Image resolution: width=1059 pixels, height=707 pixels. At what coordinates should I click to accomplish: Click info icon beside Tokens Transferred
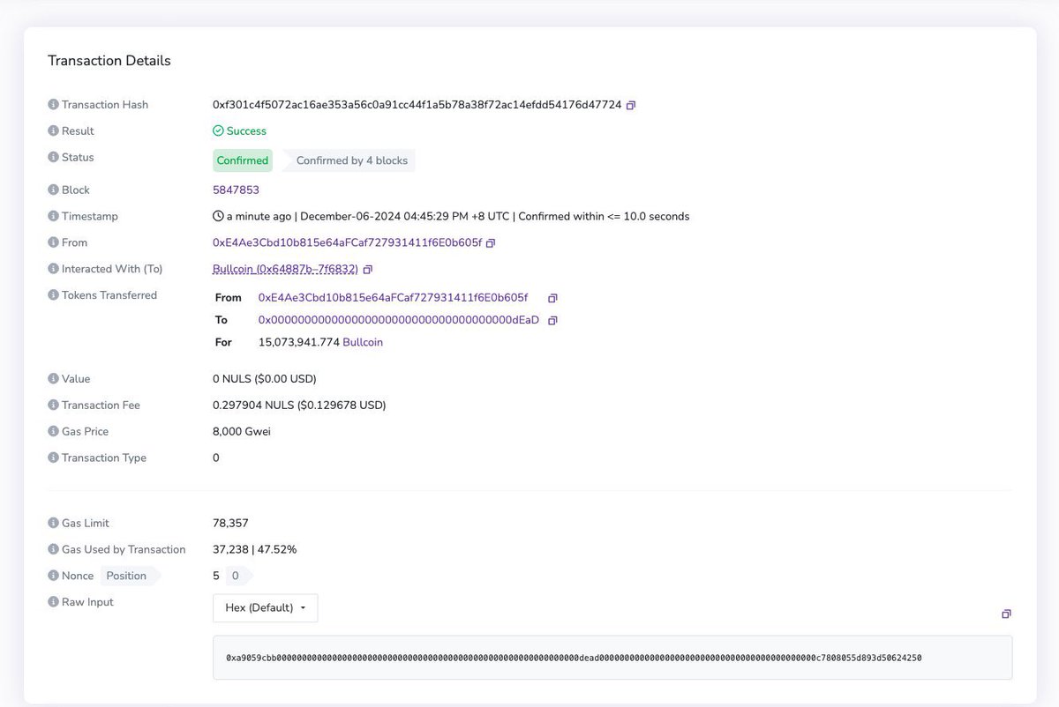[x=53, y=295]
